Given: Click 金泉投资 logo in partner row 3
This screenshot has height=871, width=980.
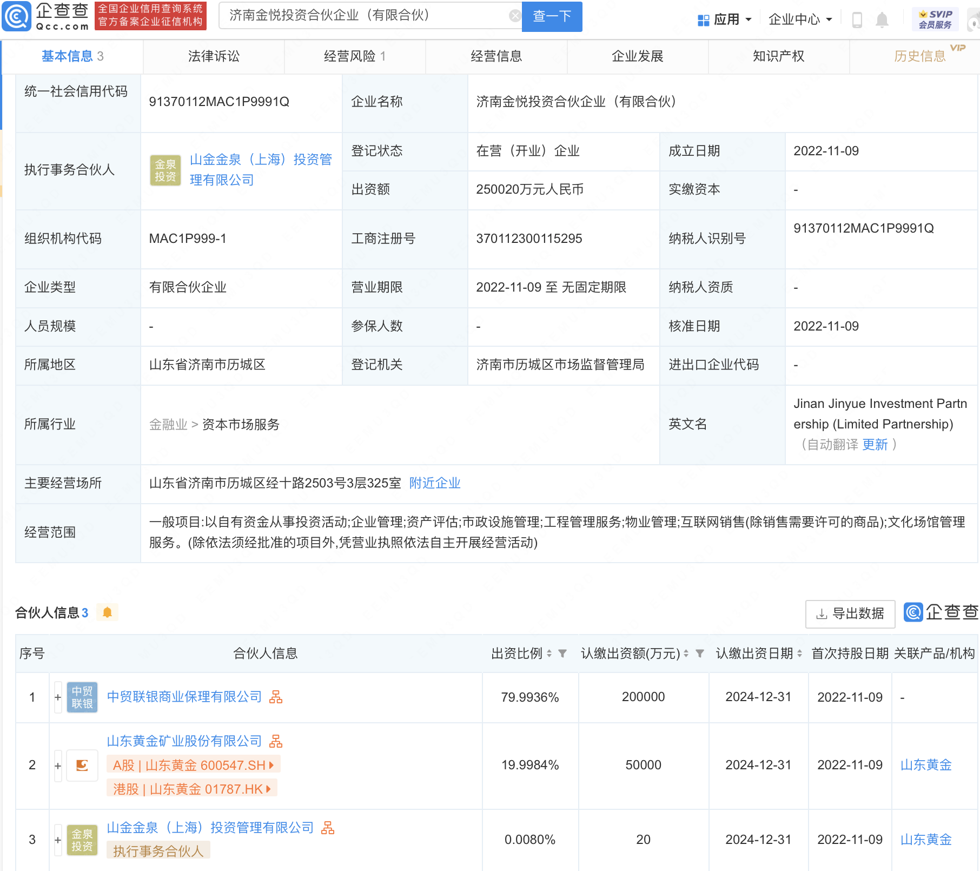Looking at the screenshot, I should point(82,840).
